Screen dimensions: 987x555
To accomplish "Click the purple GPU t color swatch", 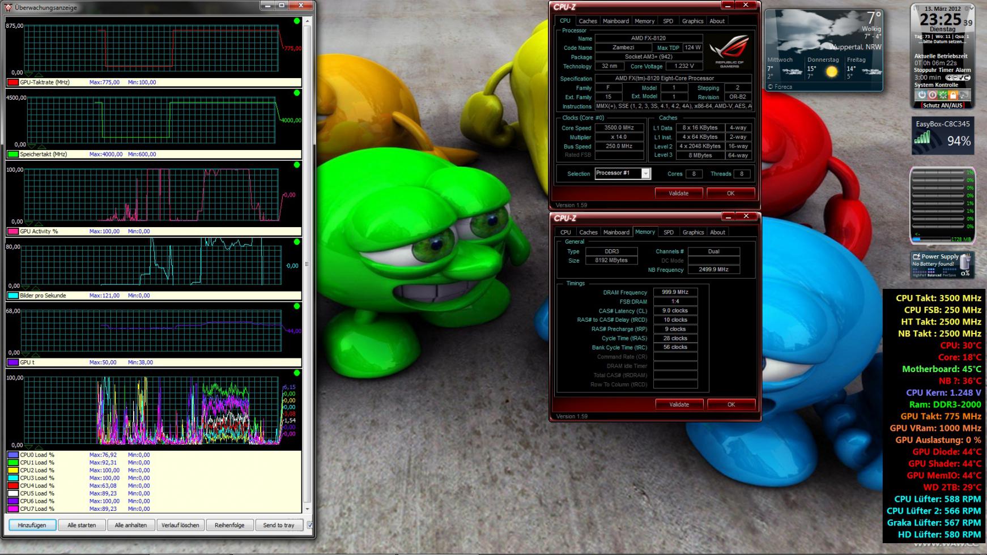I will pos(12,362).
